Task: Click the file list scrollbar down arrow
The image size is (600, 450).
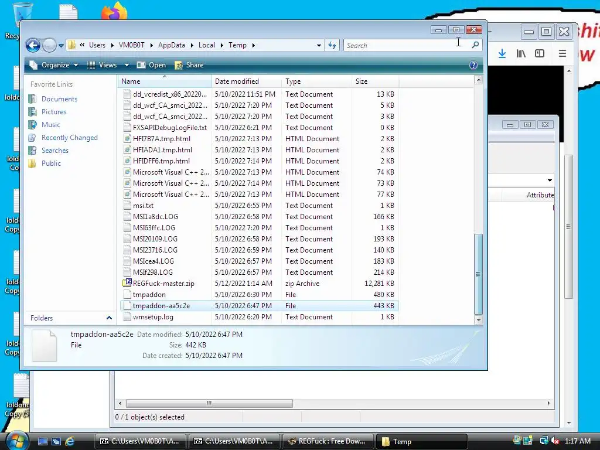Action: [478, 319]
